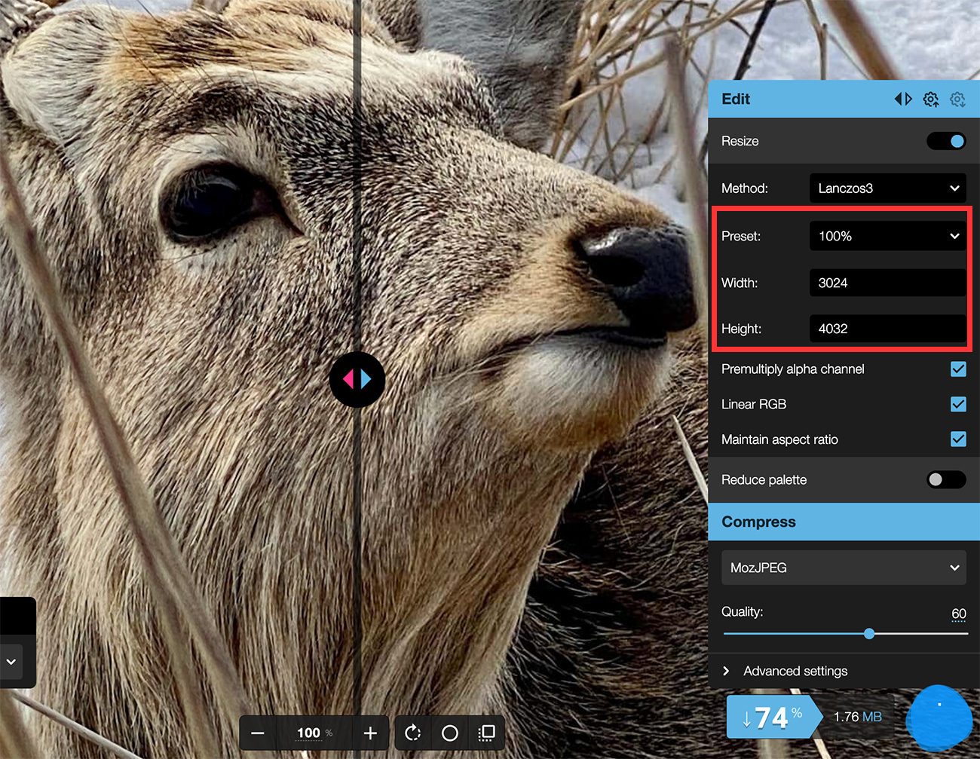980x759 pixels.
Task: Click the Reduce palette label
Action: pos(764,479)
